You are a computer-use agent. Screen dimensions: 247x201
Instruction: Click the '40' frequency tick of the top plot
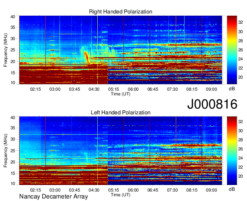(13, 17)
